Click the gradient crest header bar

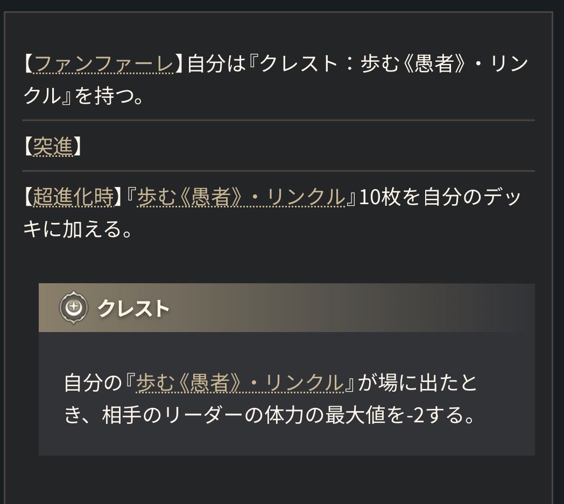click(350, 308)
